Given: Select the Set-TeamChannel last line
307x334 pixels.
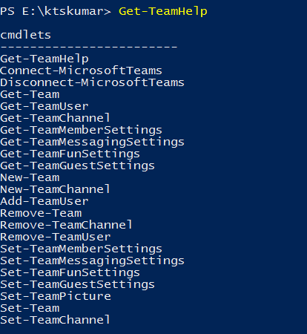Looking at the screenshot, I should (x=55, y=320).
